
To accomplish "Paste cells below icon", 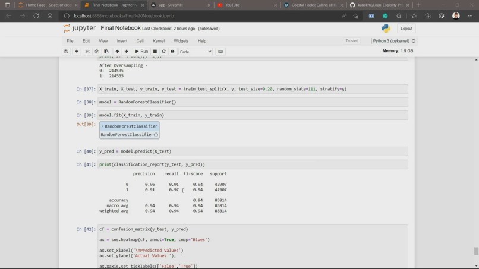I will pyautogui.click(x=106, y=52).
